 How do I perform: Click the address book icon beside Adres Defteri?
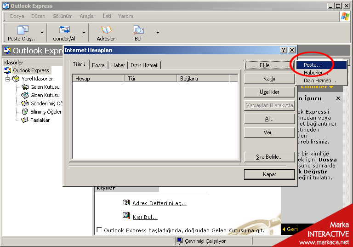coord(126,202)
